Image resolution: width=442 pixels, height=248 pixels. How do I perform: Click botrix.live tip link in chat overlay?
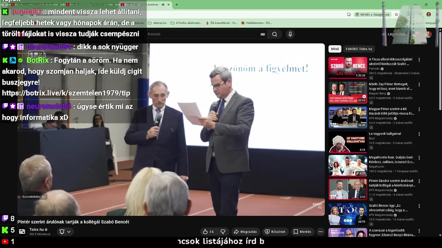(66, 93)
